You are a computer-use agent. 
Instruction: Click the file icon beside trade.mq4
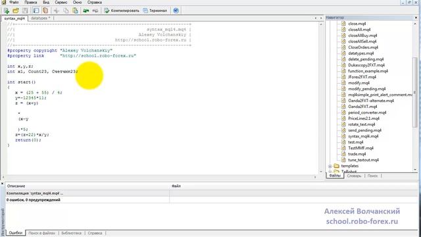343,154
